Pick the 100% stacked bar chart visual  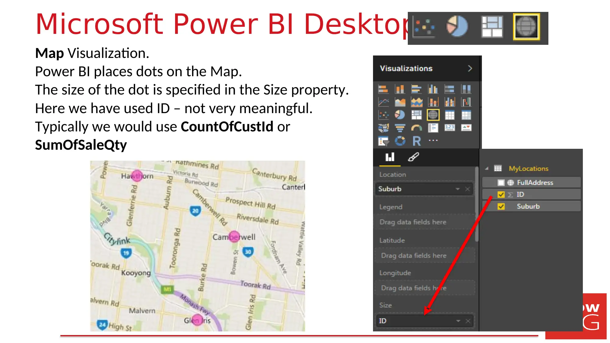click(450, 89)
